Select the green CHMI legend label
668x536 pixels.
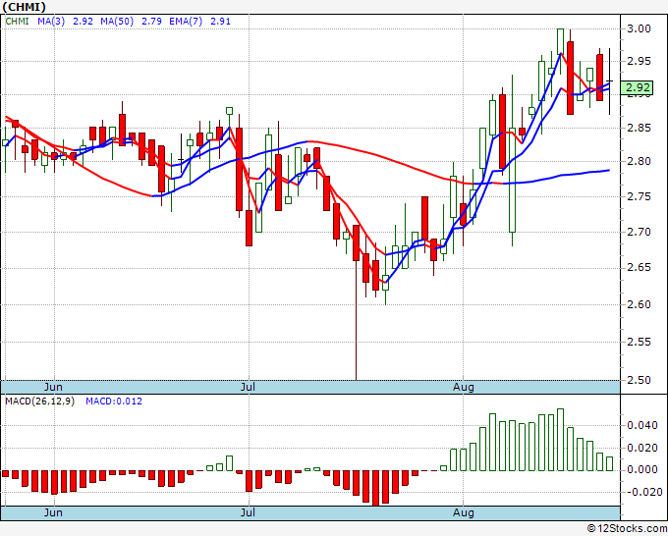[x=17, y=22]
